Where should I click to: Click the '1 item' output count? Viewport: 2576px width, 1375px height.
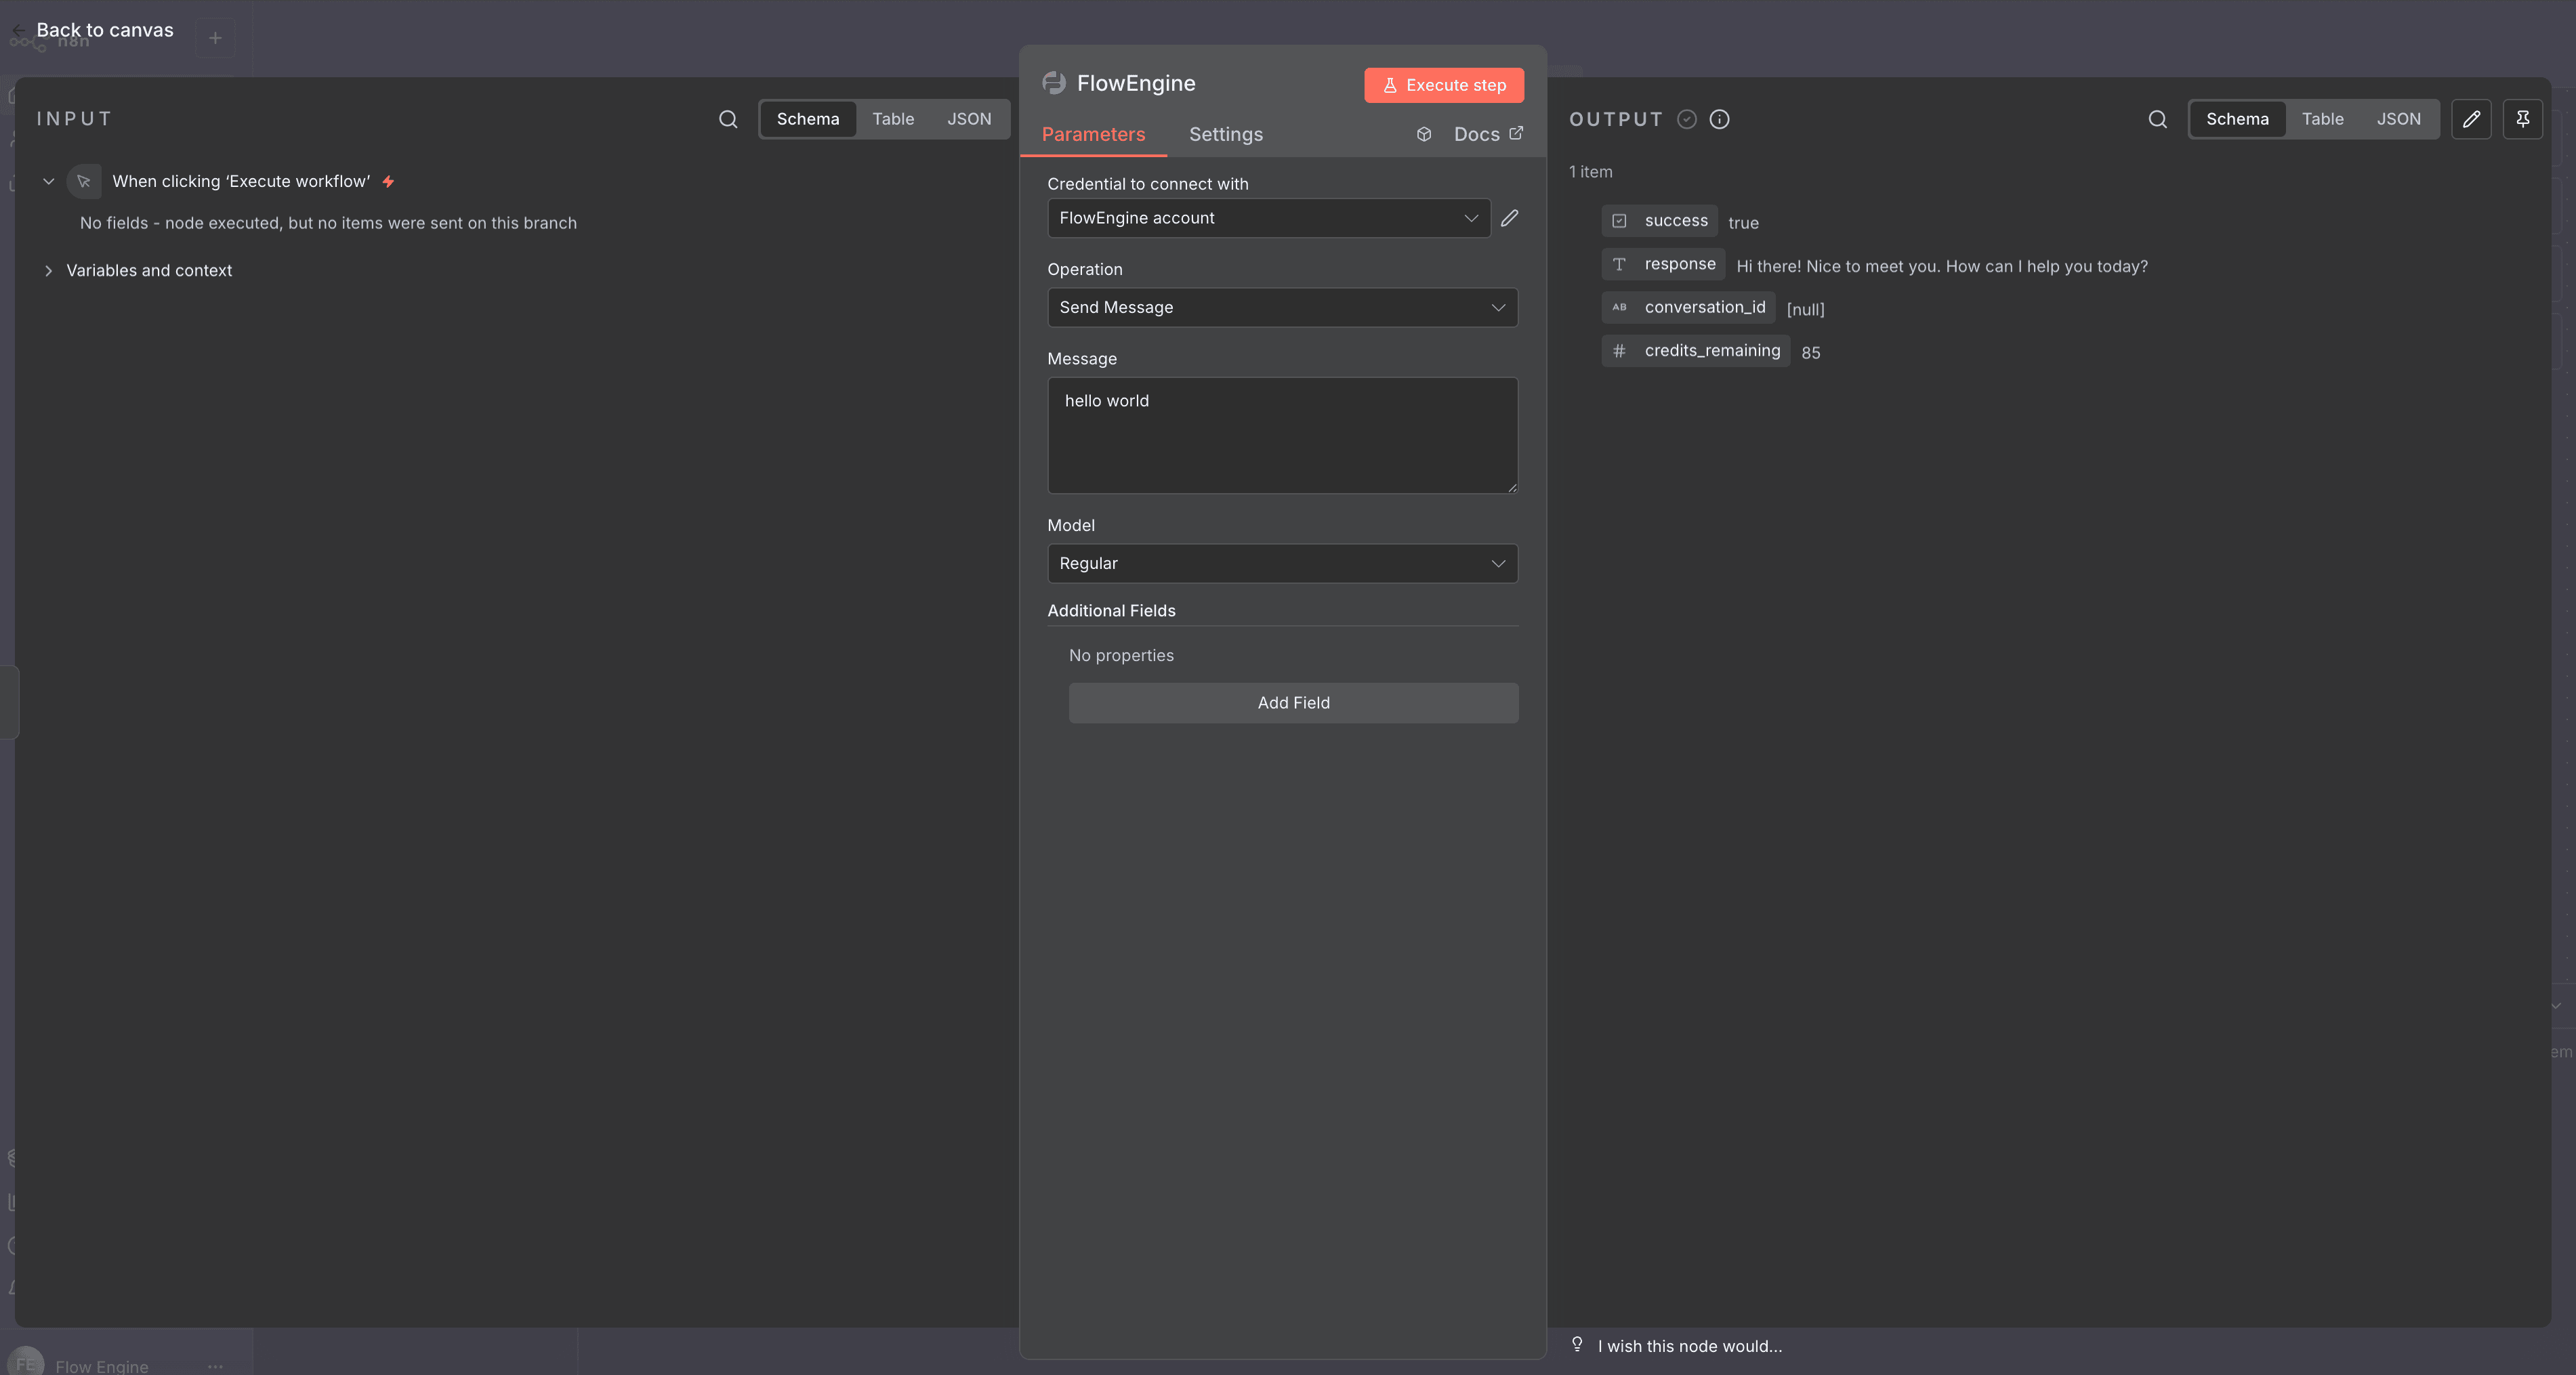(1590, 172)
